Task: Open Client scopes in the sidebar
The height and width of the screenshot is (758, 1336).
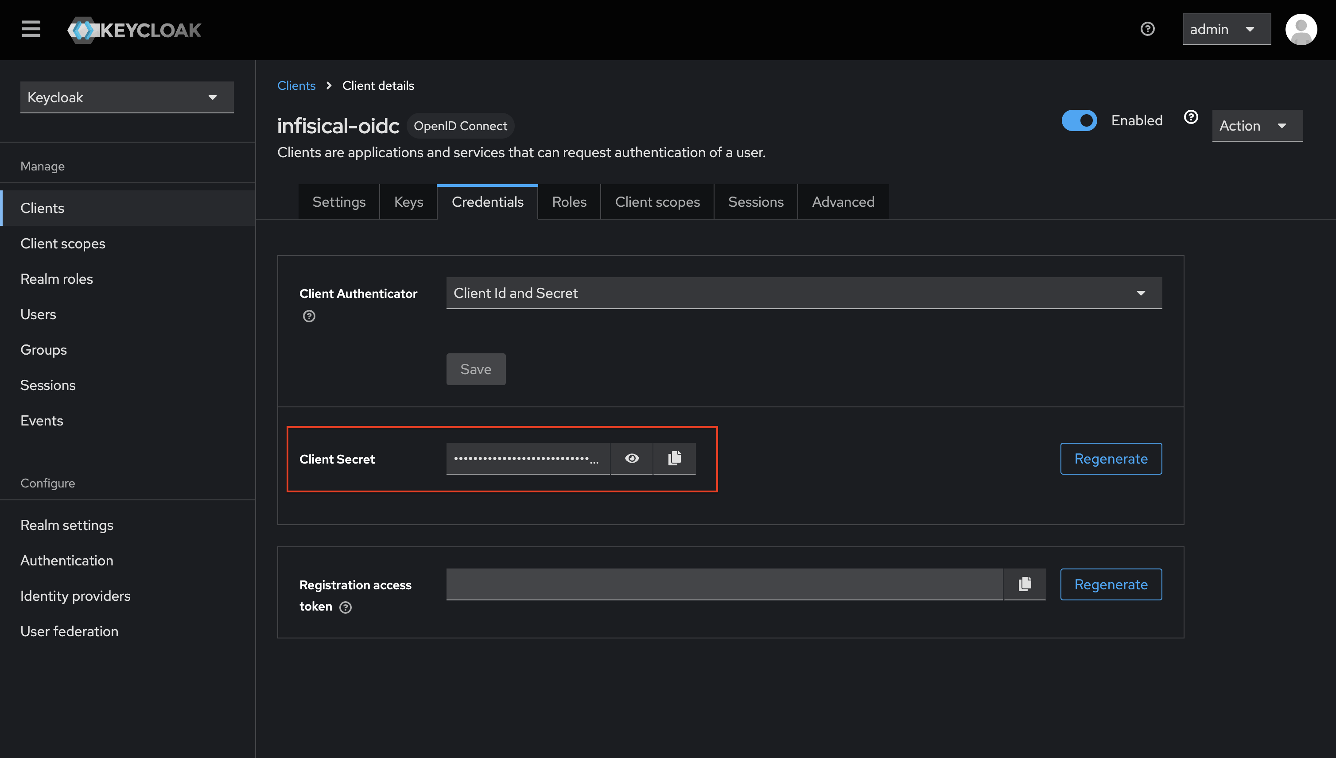Action: (x=128, y=243)
